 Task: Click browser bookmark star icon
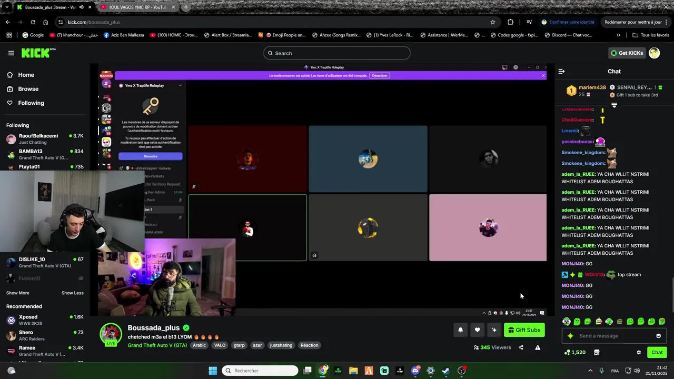tap(493, 22)
